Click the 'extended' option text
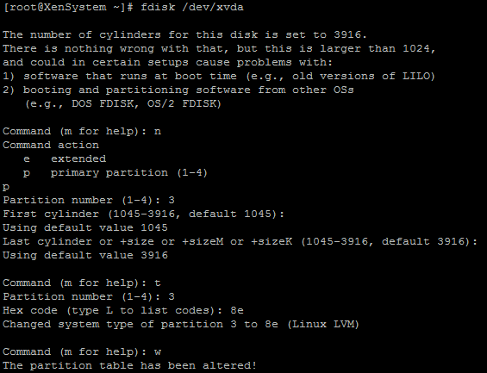The image size is (487, 373). [78, 159]
